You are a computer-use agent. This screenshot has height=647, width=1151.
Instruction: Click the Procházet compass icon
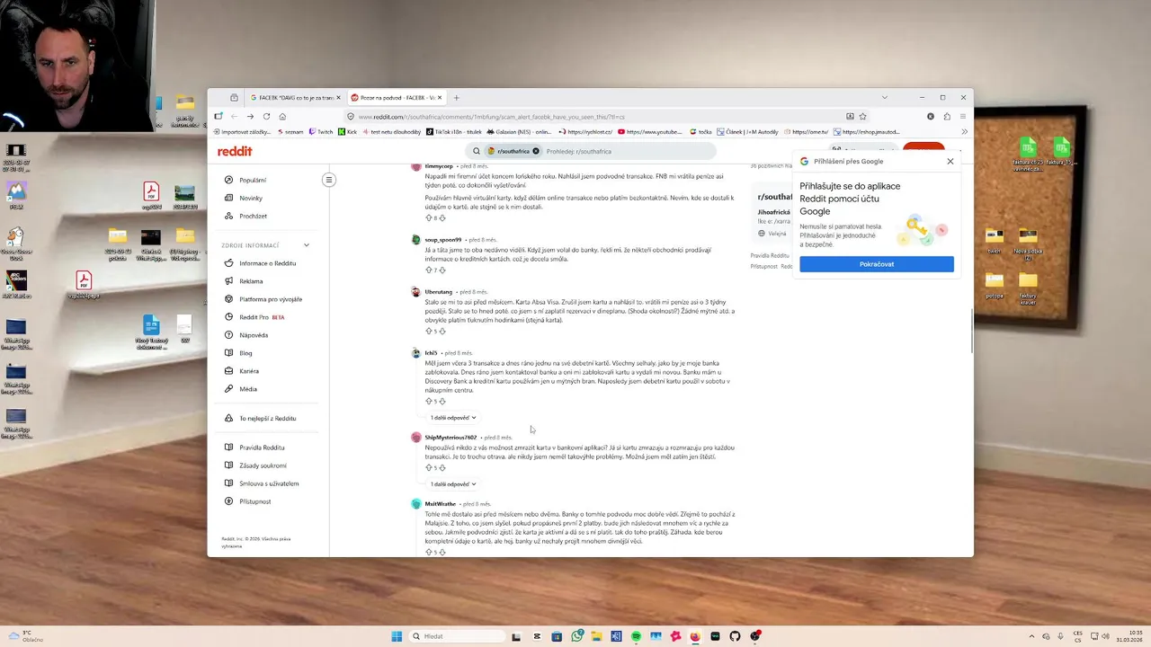[228, 216]
